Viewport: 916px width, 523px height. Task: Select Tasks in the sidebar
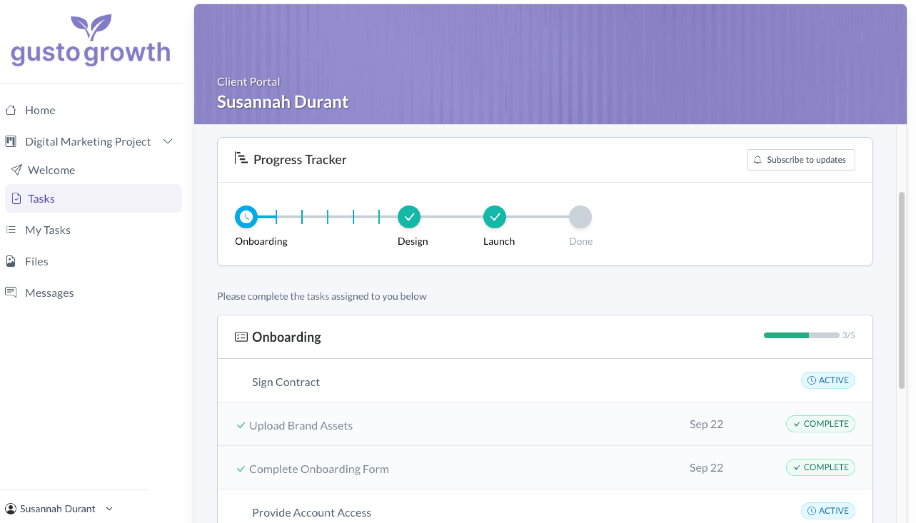(41, 199)
